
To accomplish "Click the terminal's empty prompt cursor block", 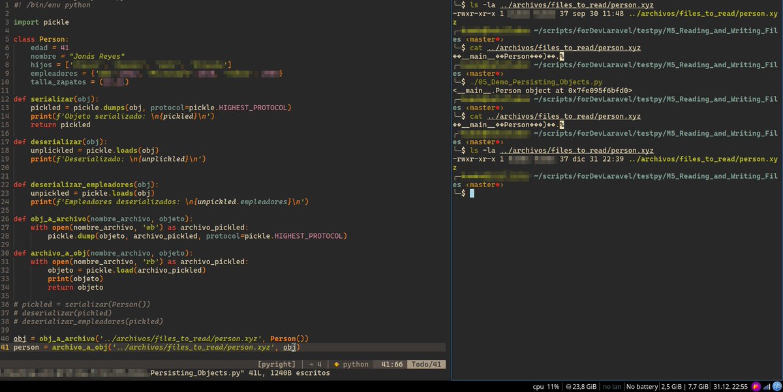I will pos(472,193).
